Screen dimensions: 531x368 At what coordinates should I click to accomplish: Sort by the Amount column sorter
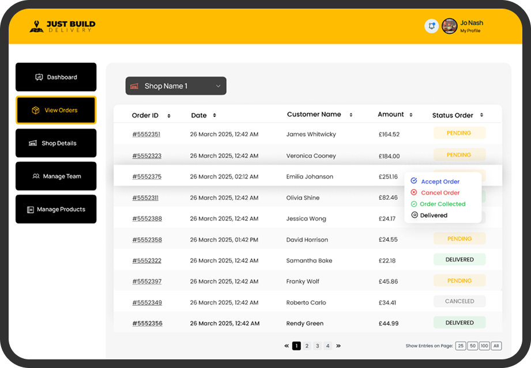[x=411, y=115]
